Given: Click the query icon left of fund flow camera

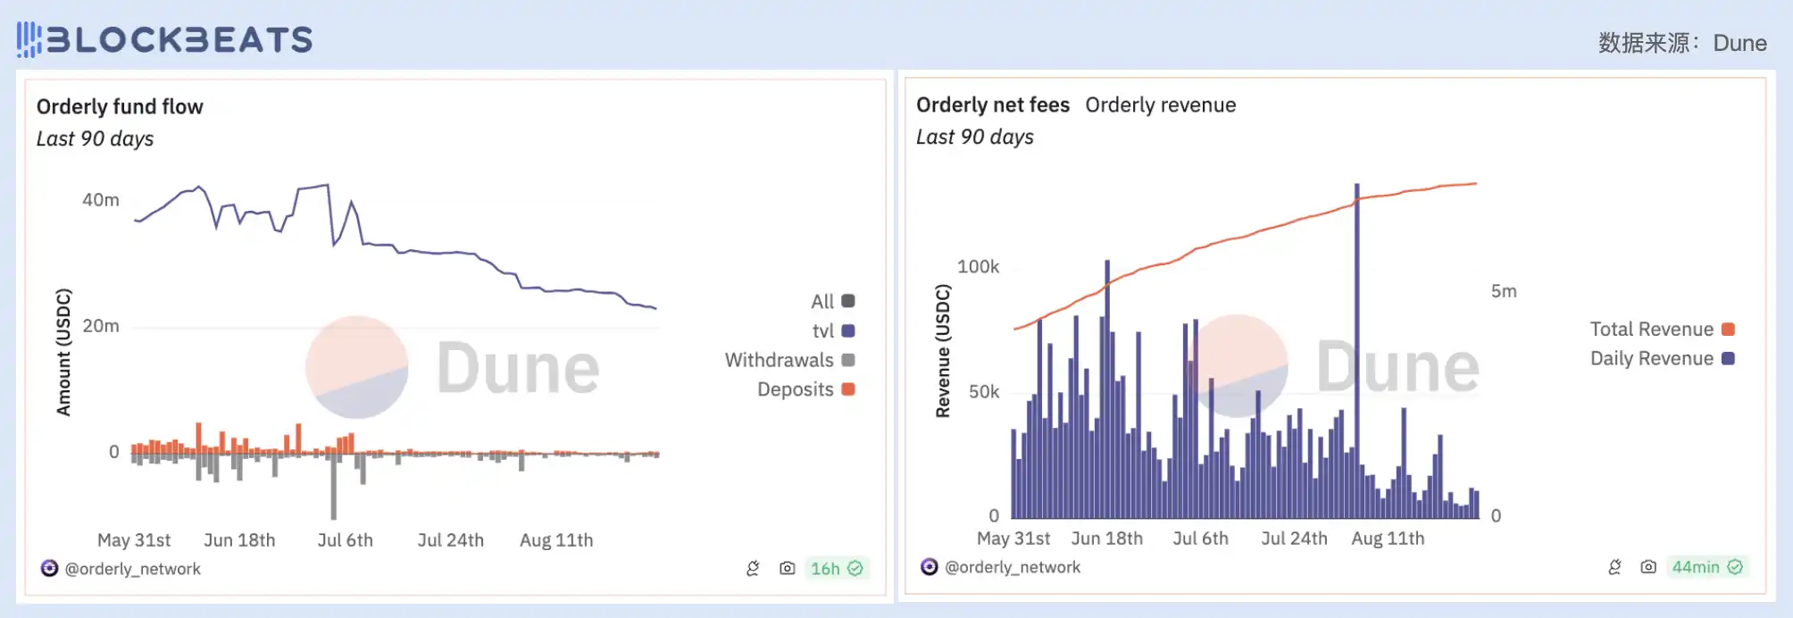Looking at the screenshot, I should [x=753, y=568].
